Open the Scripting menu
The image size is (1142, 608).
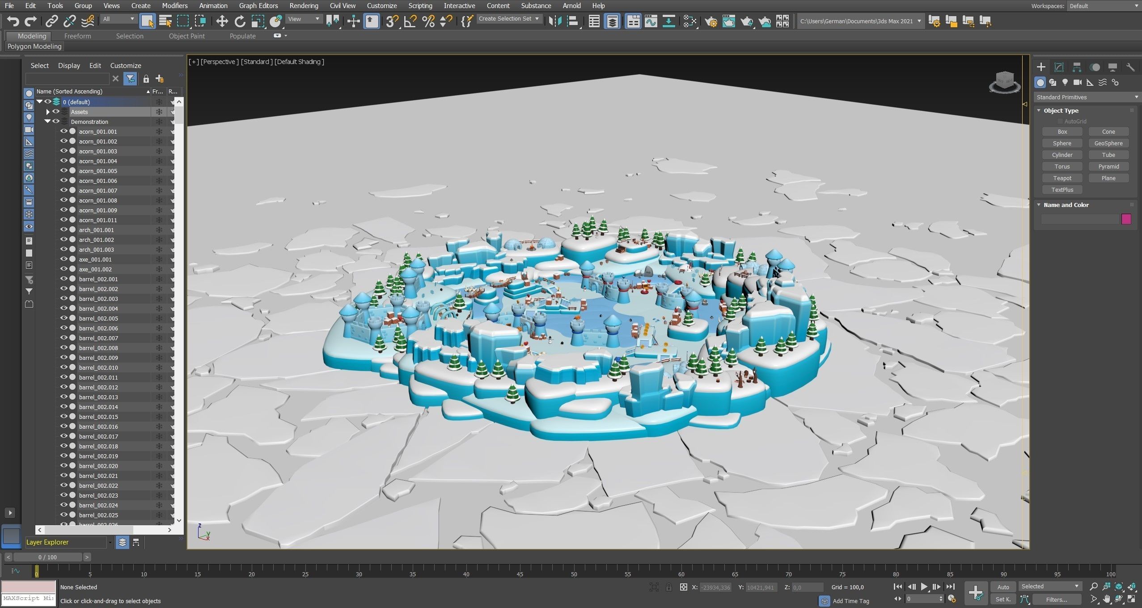click(x=420, y=6)
